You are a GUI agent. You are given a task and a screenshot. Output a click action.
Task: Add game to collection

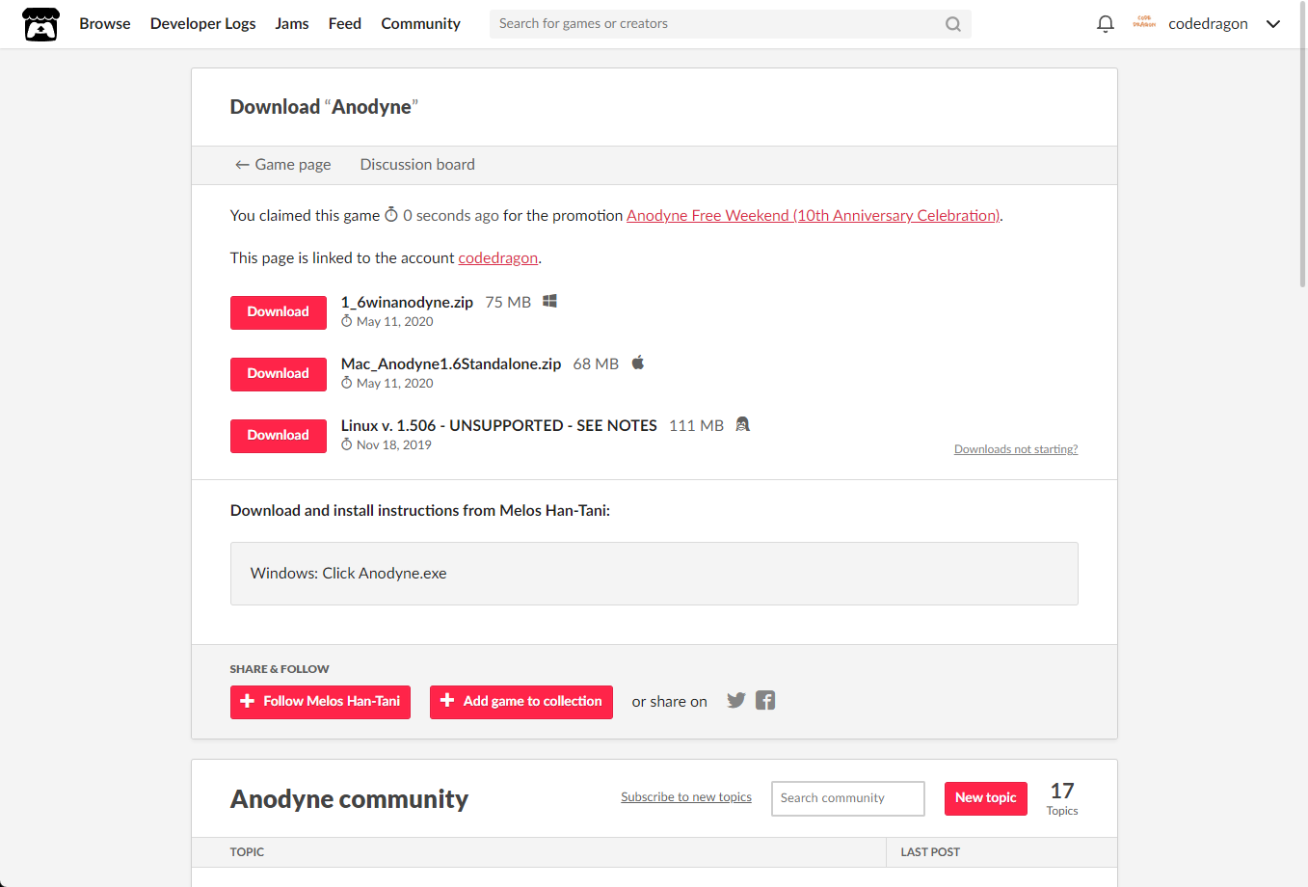pyautogui.click(x=521, y=702)
